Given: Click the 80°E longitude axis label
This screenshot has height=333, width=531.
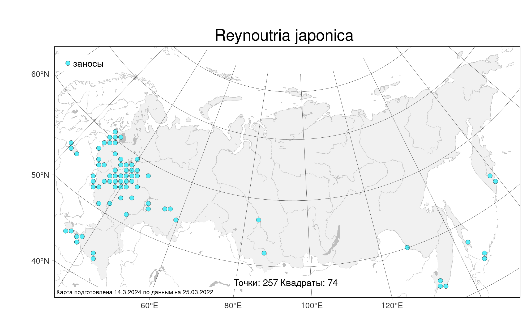Looking at the screenshot, I should coord(233,306).
